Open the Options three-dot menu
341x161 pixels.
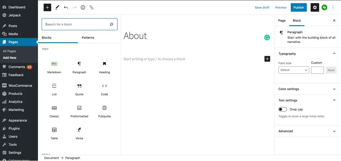click(333, 8)
